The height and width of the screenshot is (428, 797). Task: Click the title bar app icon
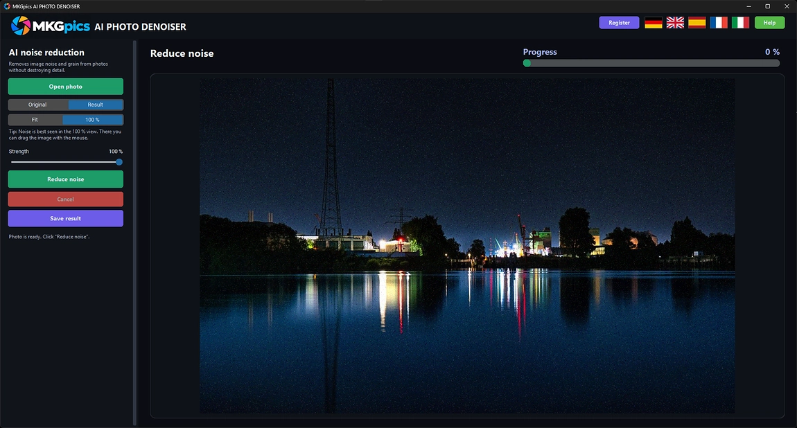point(7,6)
